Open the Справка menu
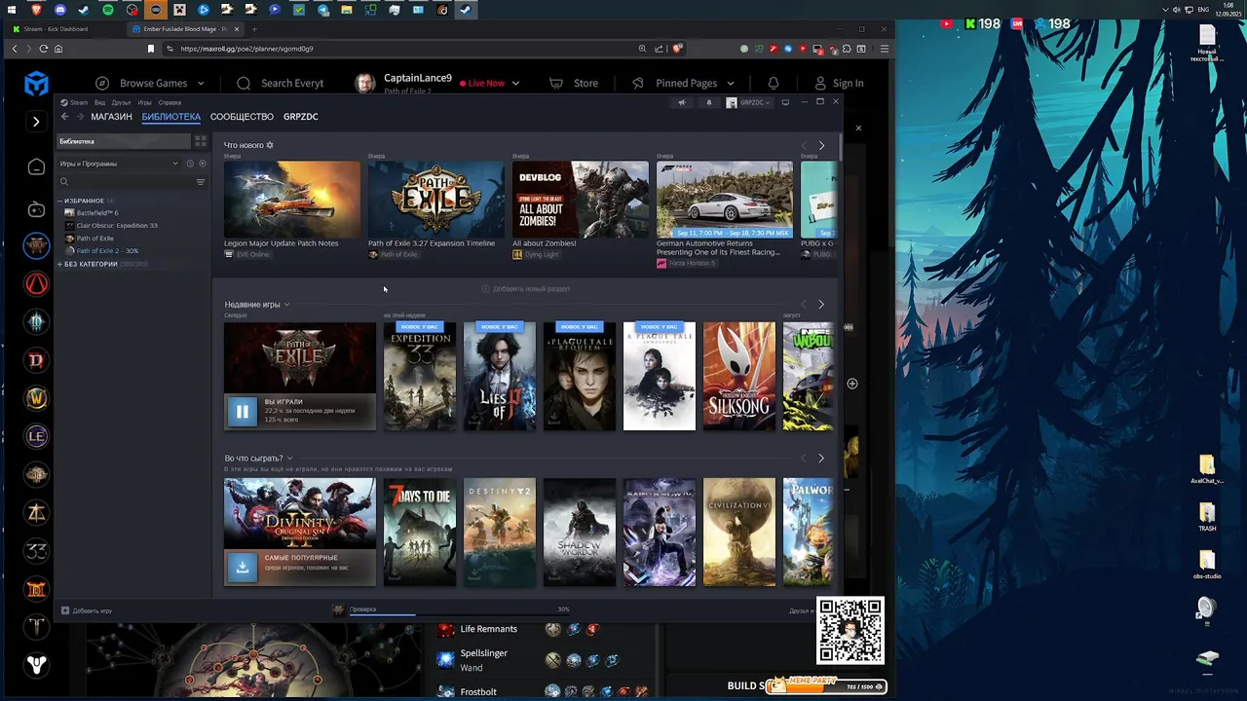Image resolution: width=1247 pixels, height=701 pixels. 170,102
